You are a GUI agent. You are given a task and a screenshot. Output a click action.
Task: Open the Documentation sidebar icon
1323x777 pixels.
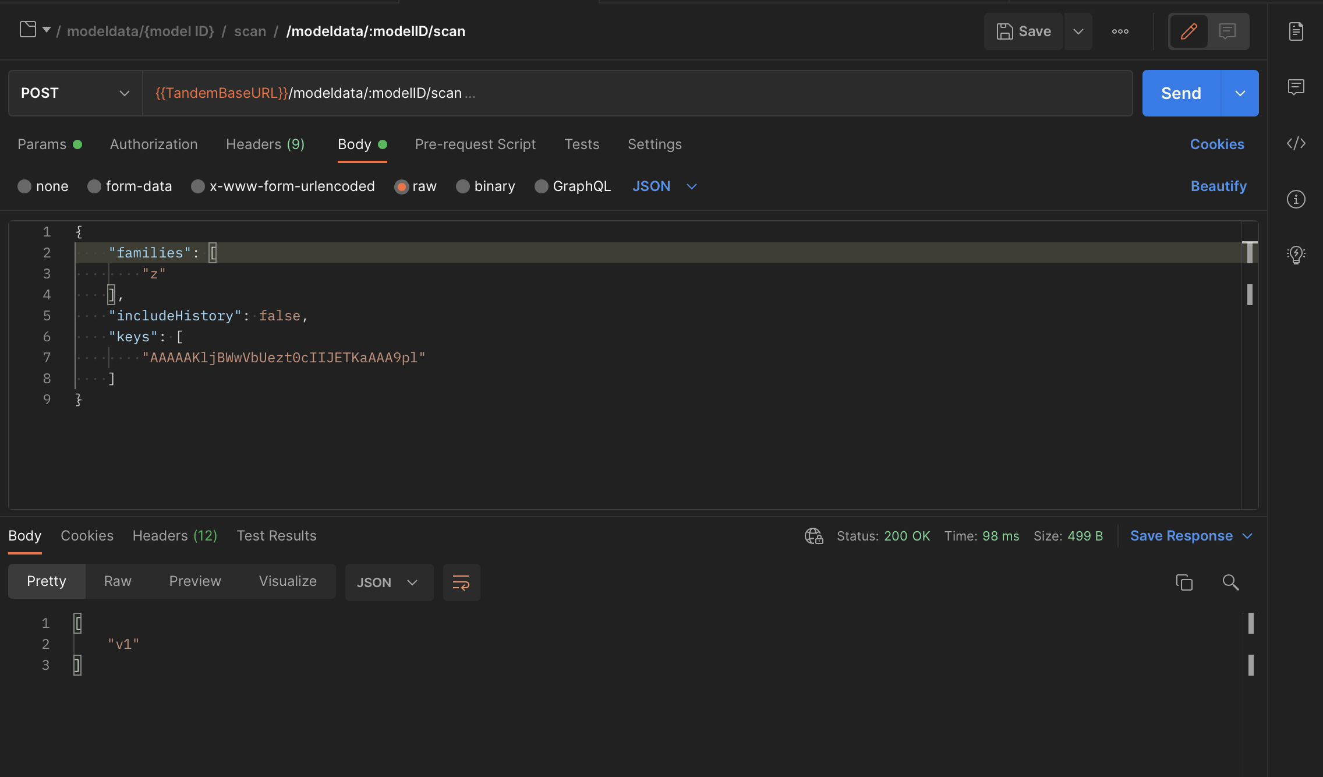point(1296,31)
